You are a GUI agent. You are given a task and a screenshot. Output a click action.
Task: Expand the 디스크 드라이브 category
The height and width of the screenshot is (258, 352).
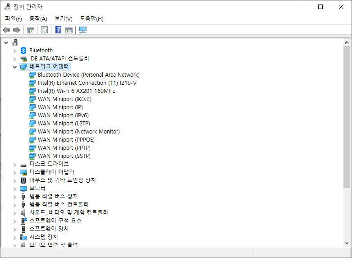(14, 164)
